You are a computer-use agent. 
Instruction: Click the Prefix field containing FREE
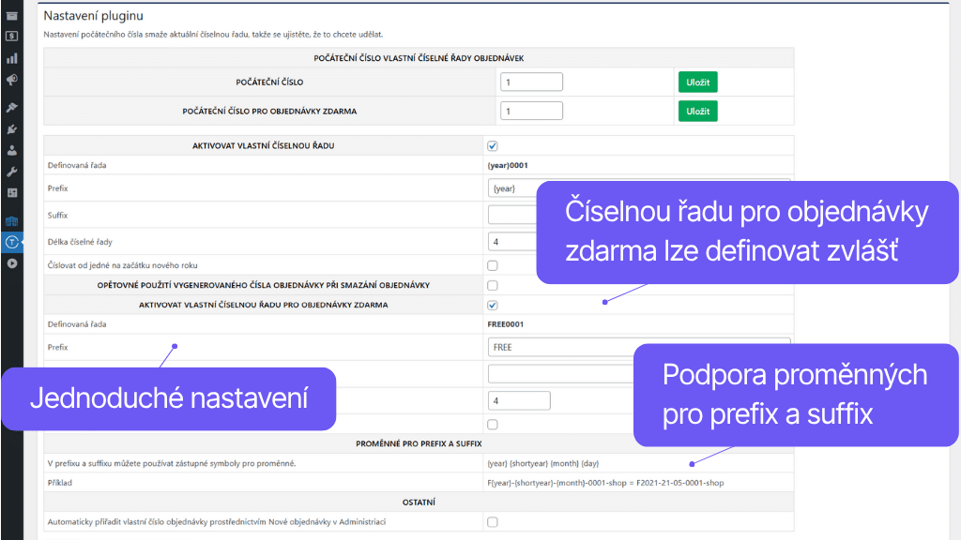coord(638,347)
